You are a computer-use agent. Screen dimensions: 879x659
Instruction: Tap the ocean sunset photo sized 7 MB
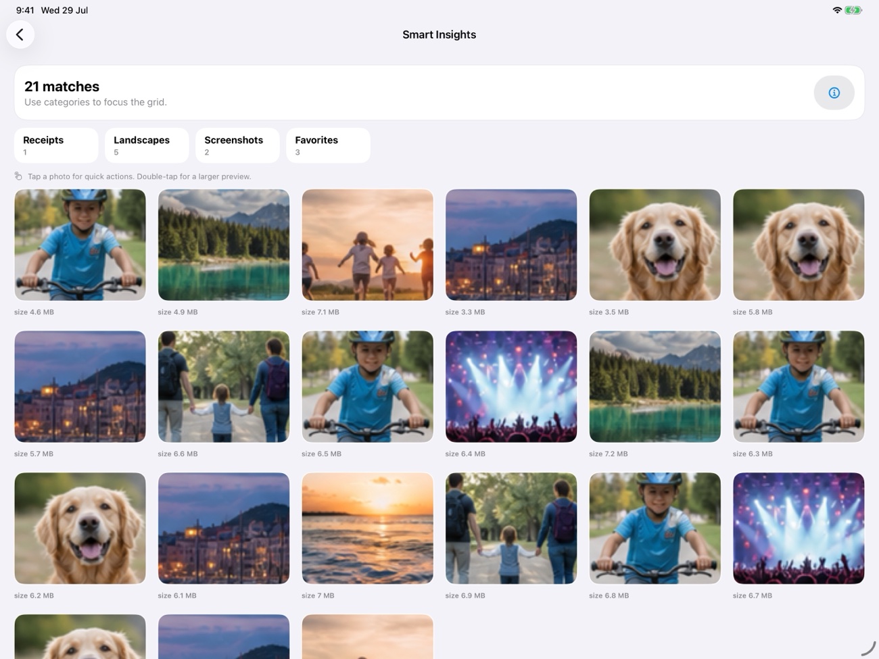(x=367, y=529)
